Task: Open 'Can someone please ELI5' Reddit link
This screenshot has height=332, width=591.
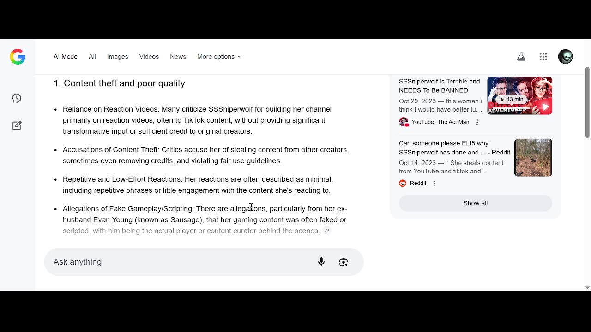Action: click(x=455, y=148)
